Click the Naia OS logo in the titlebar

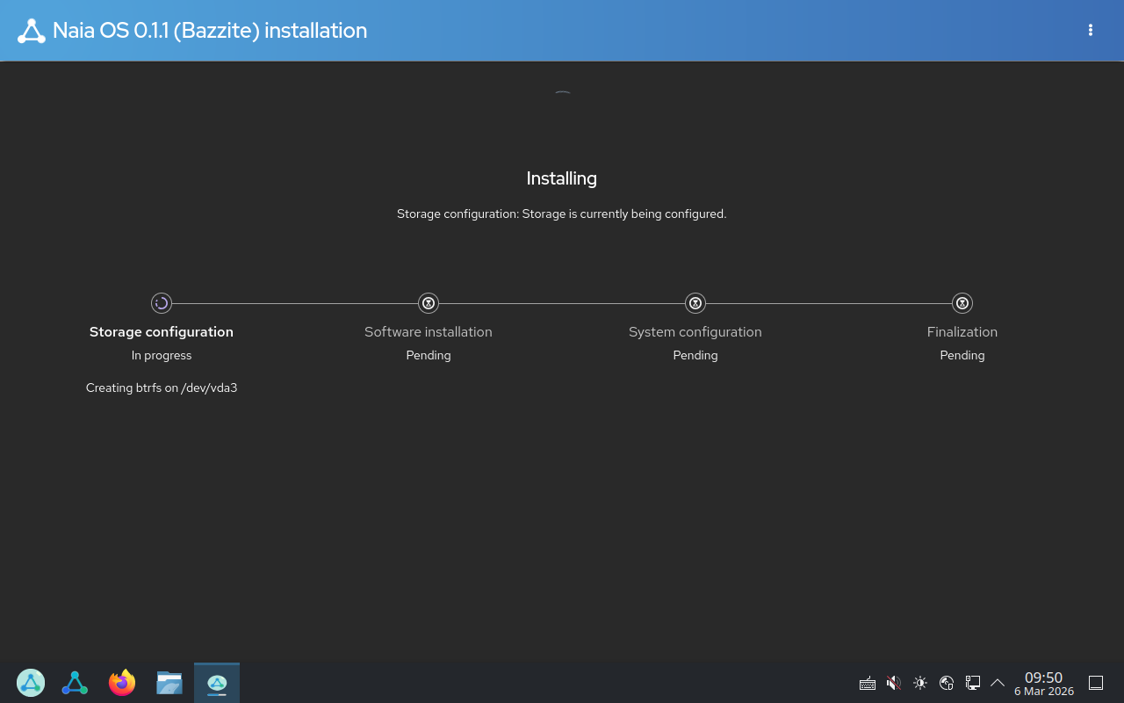click(x=32, y=30)
